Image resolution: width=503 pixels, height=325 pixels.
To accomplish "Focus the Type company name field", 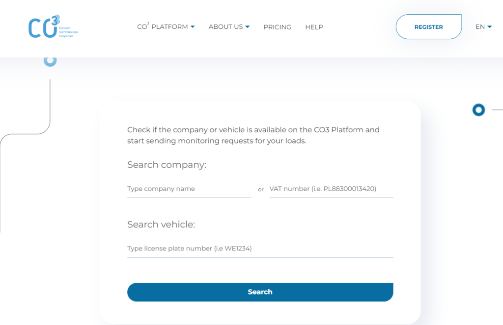I will coord(189,189).
